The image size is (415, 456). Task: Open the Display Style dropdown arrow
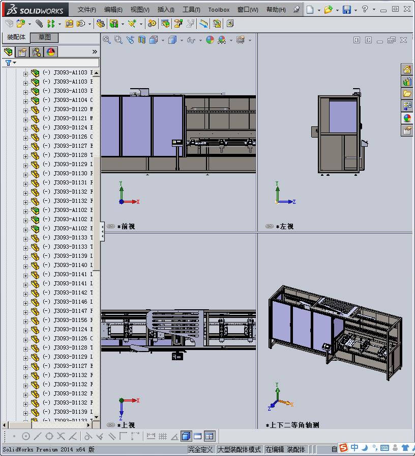coord(182,40)
